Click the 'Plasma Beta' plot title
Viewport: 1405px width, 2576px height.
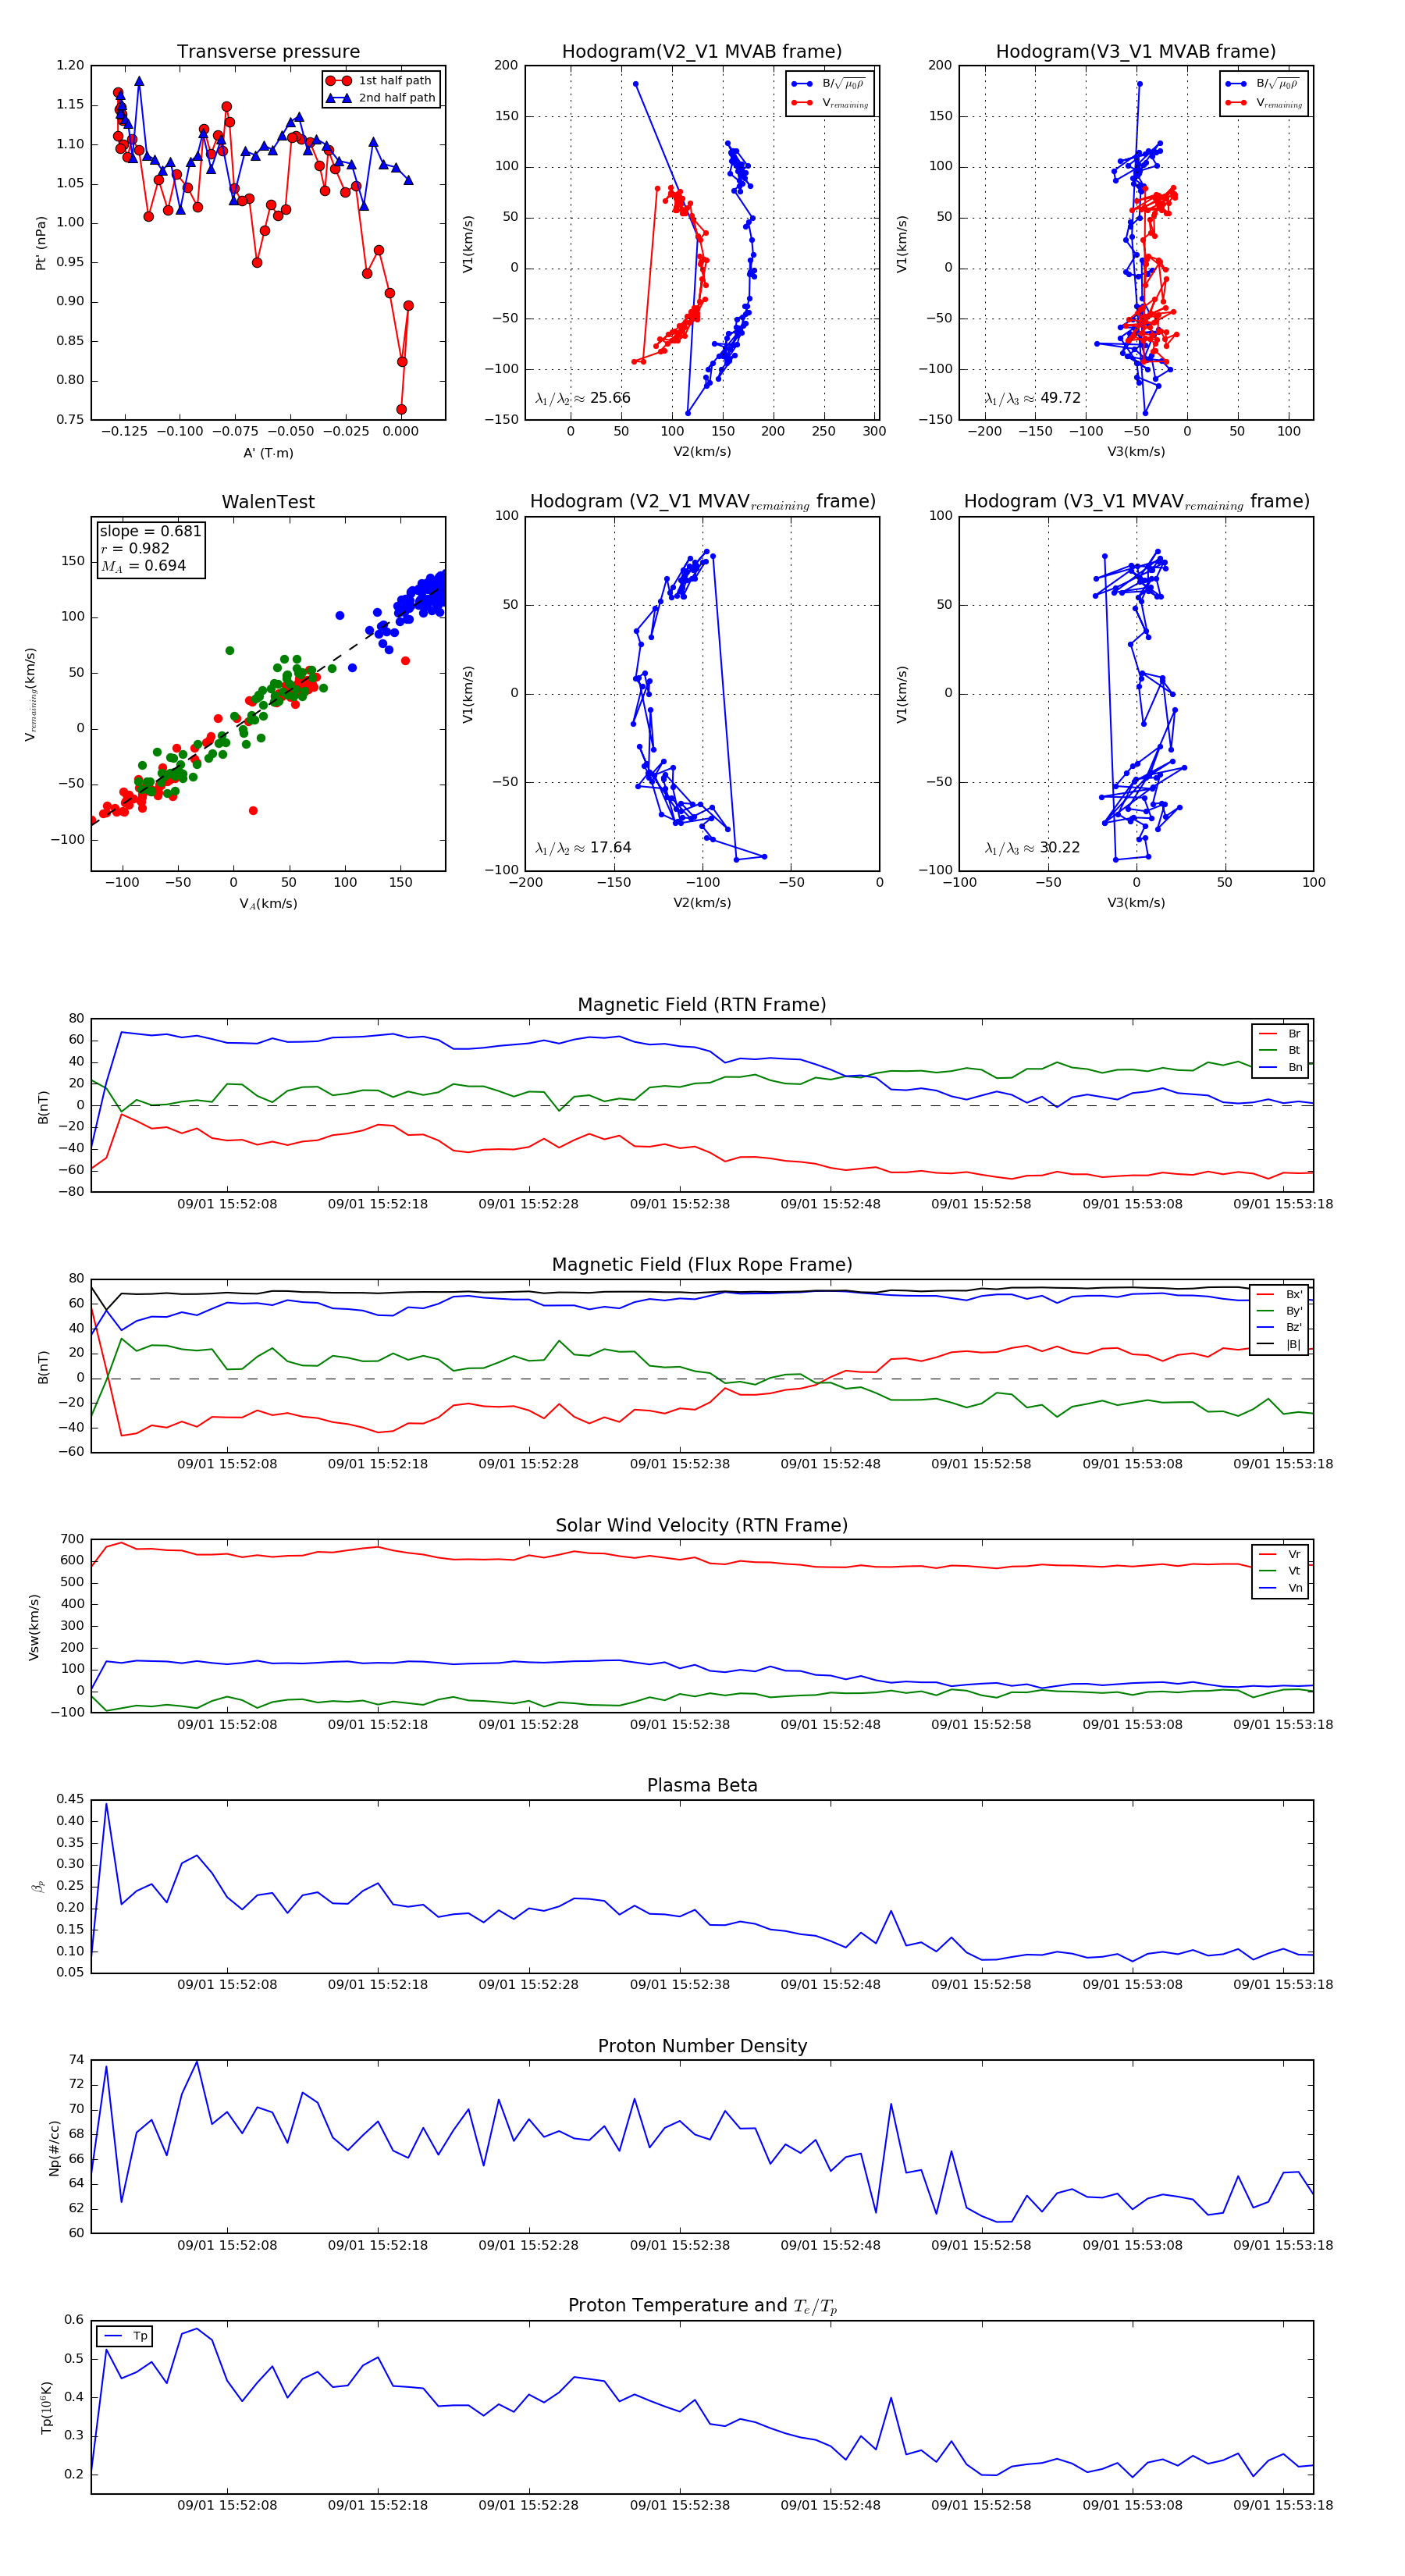pyautogui.click(x=702, y=1786)
